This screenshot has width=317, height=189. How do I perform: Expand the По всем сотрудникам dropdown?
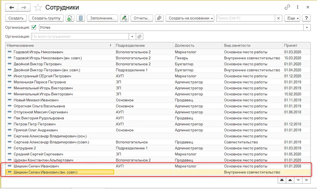coord(132,36)
